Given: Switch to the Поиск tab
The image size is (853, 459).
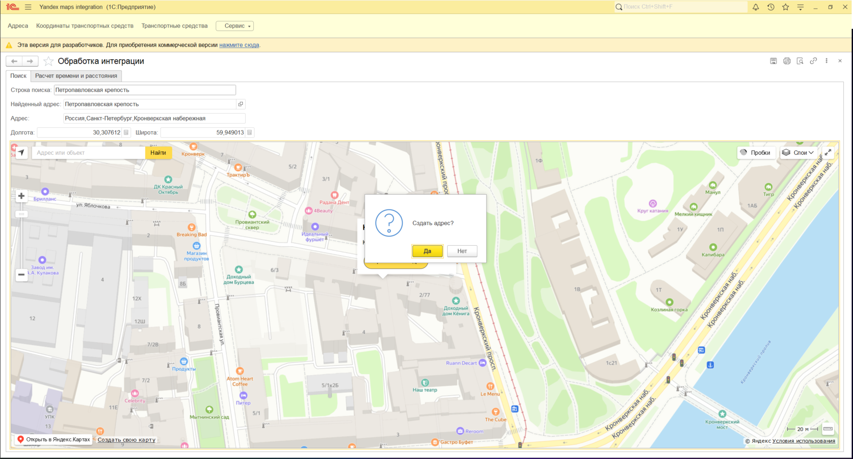Looking at the screenshot, I should click(19, 76).
